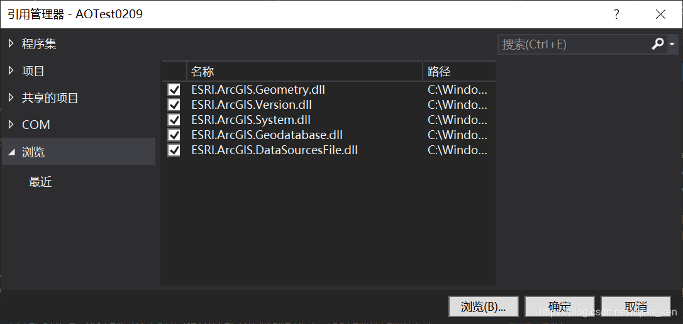Click the path cell of Geodatabase.dll
This screenshot has height=324, width=683.
pos(457,135)
